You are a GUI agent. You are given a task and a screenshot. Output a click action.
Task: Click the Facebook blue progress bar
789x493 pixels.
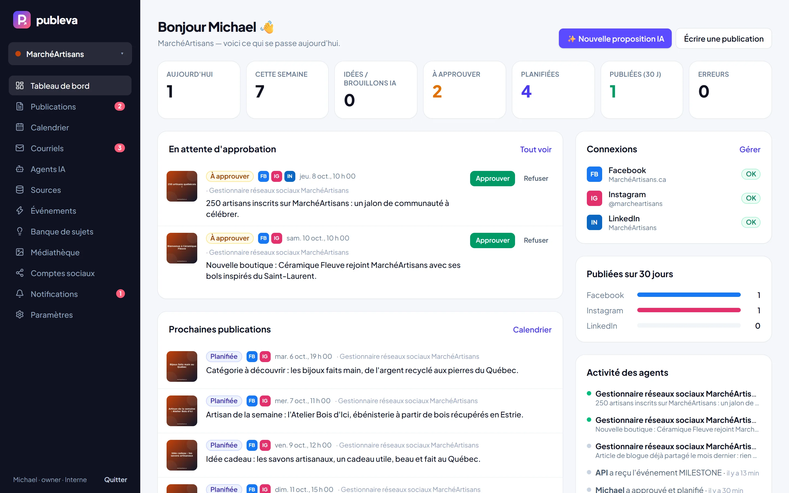coord(688,295)
